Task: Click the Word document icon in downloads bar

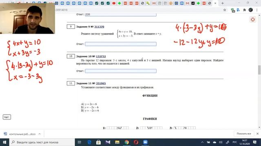Action: tap(5, 134)
